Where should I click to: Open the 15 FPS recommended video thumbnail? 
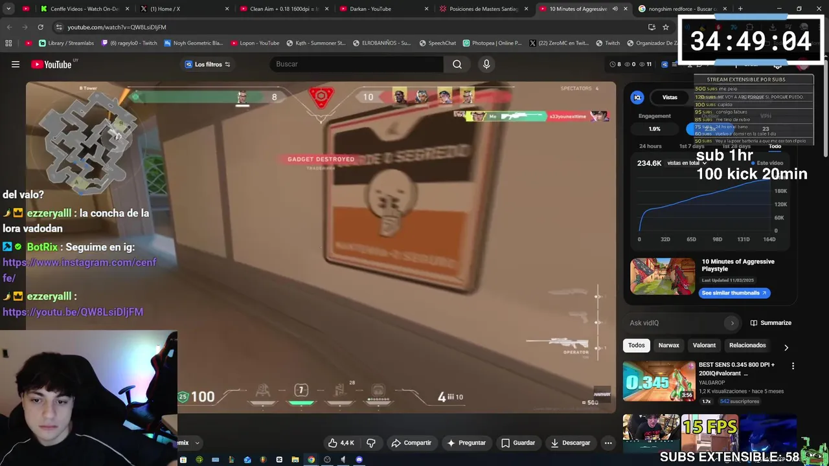coord(710,434)
